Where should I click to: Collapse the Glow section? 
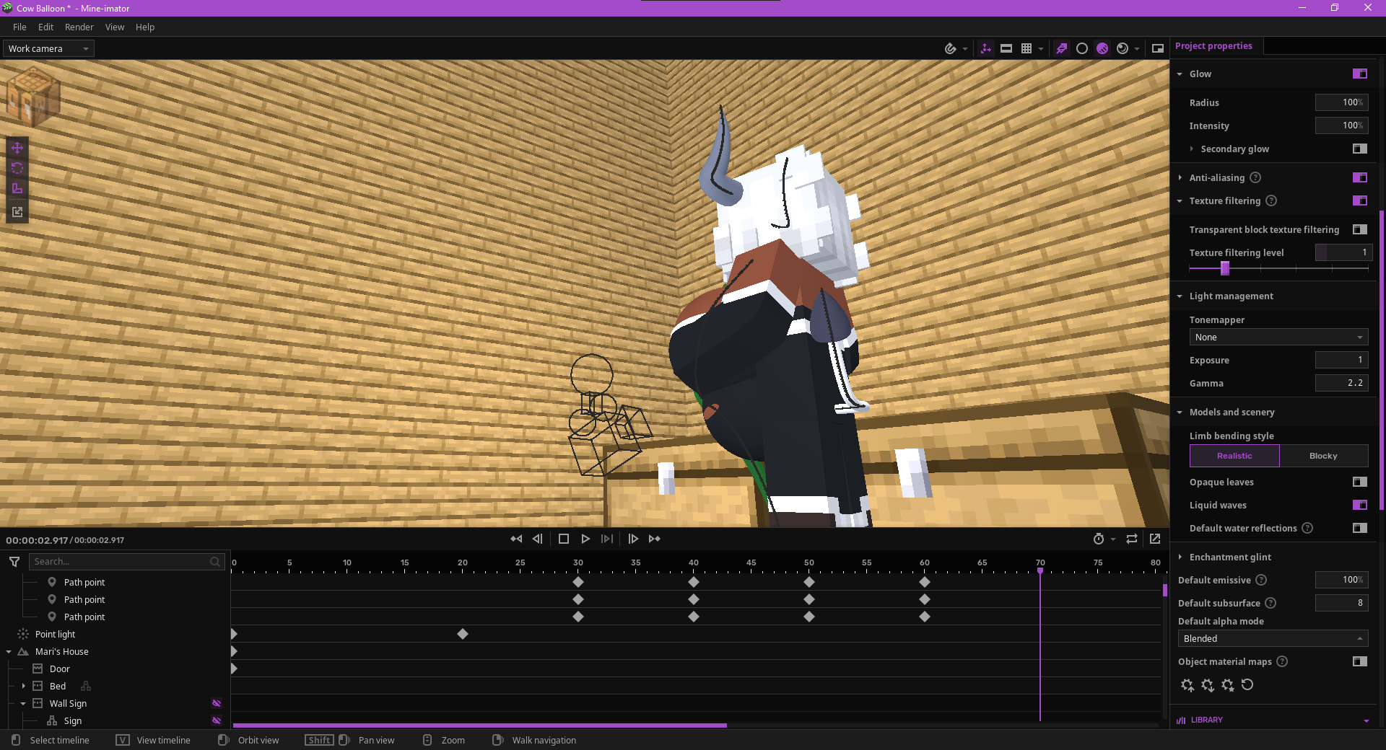(x=1180, y=74)
